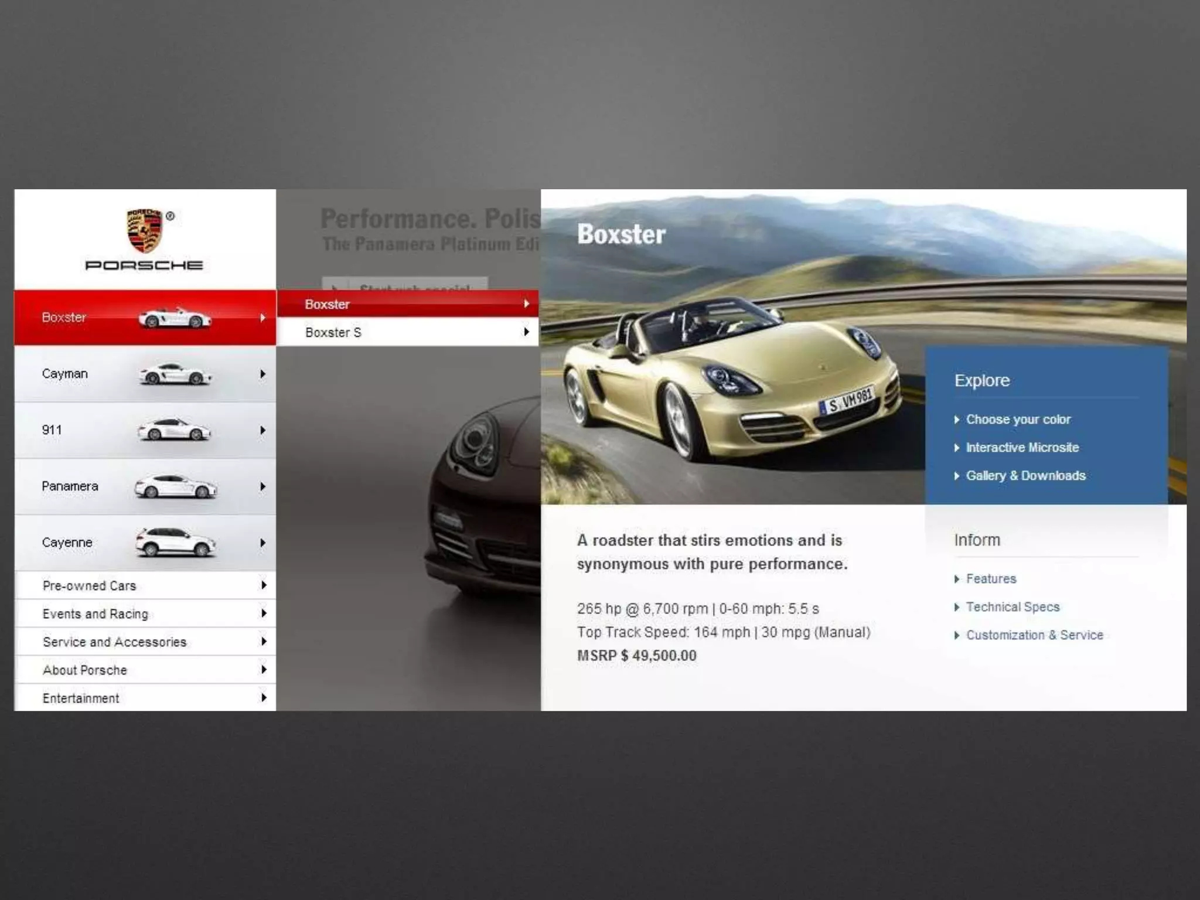This screenshot has height=900, width=1200.
Task: Click the gold Boxster hero image
Action: pos(727,381)
